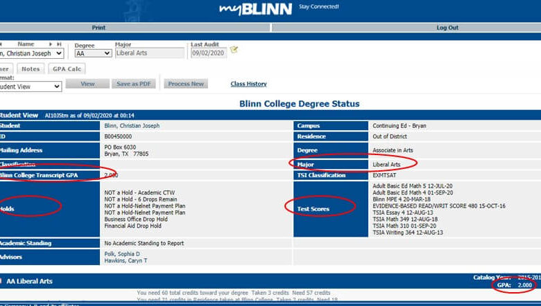
Task: Click the View button
Action: 87,84
